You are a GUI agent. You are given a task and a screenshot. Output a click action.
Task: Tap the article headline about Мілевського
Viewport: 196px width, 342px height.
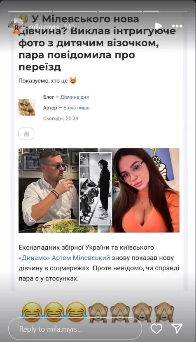tap(97, 43)
